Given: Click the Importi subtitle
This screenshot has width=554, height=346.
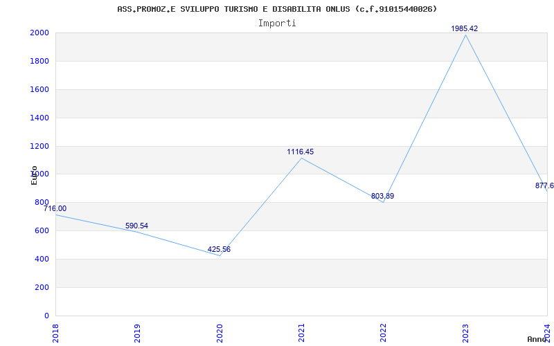Looking at the screenshot, I should pyautogui.click(x=277, y=24).
